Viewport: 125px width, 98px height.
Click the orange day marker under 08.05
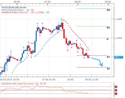pyautogui.click(x=78, y=5)
